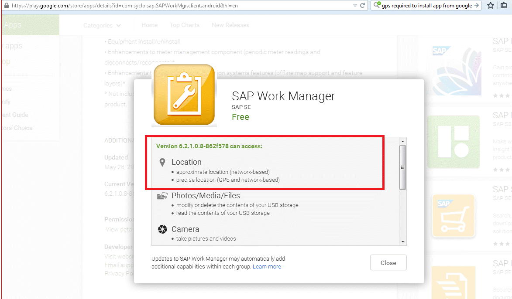Open the New Releases tab
The height and width of the screenshot is (299, 512).
[x=230, y=25]
